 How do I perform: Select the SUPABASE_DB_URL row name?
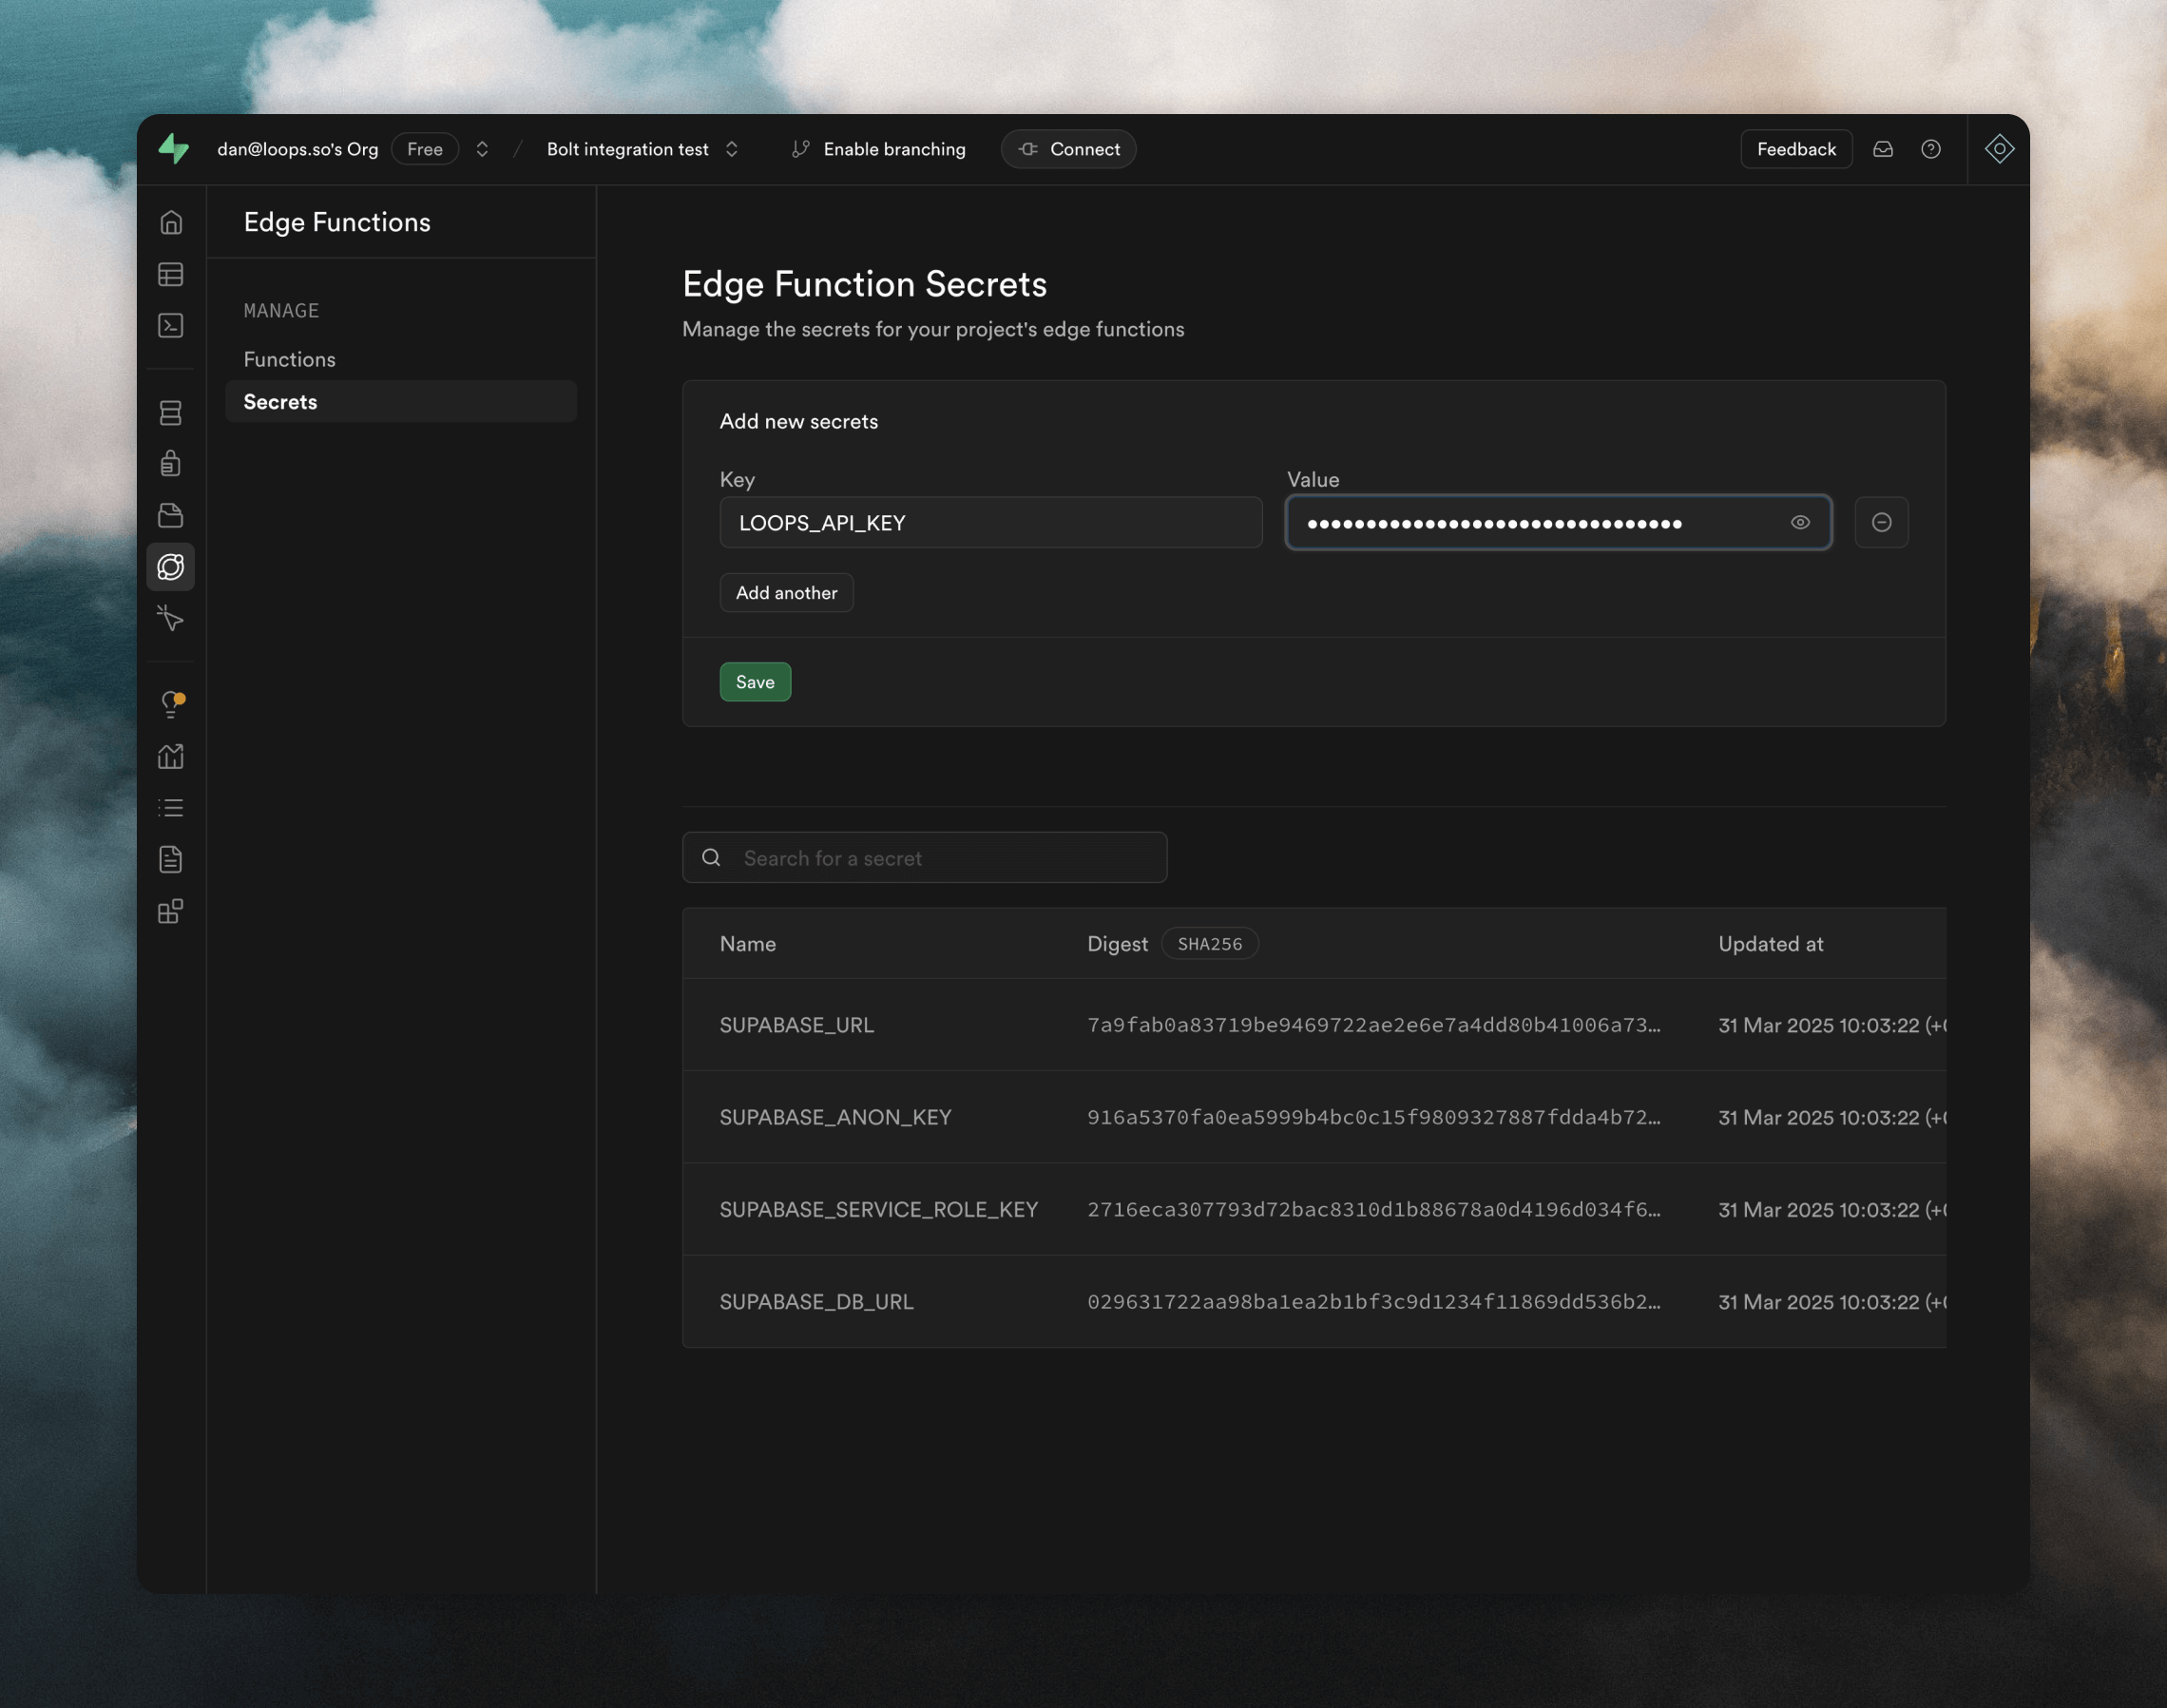pos(817,1301)
